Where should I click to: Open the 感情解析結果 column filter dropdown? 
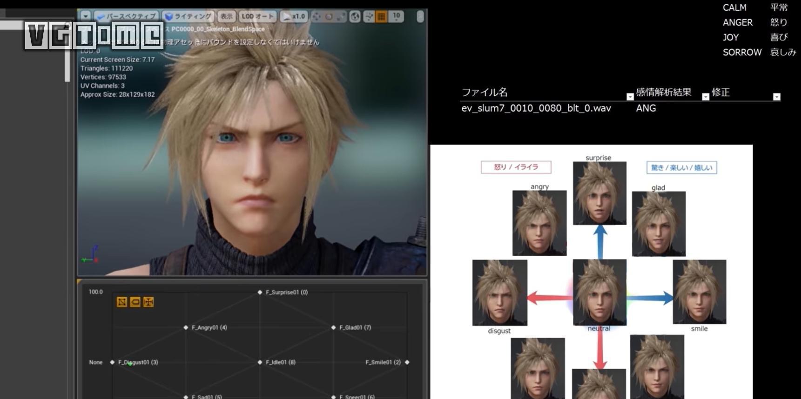(705, 97)
